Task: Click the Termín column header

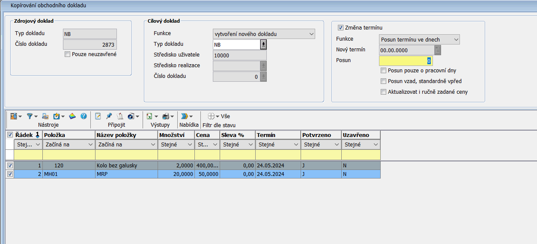Action: [x=277, y=135]
